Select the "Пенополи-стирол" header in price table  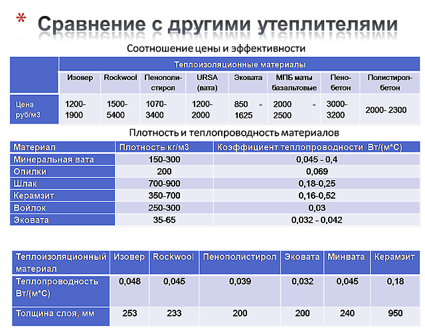(163, 82)
